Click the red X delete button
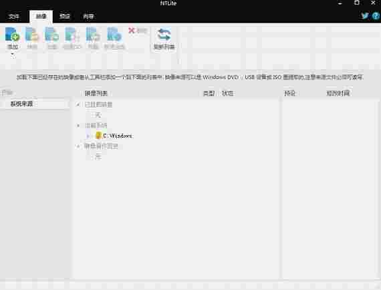 pyautogui.click(x=131, y=30)
